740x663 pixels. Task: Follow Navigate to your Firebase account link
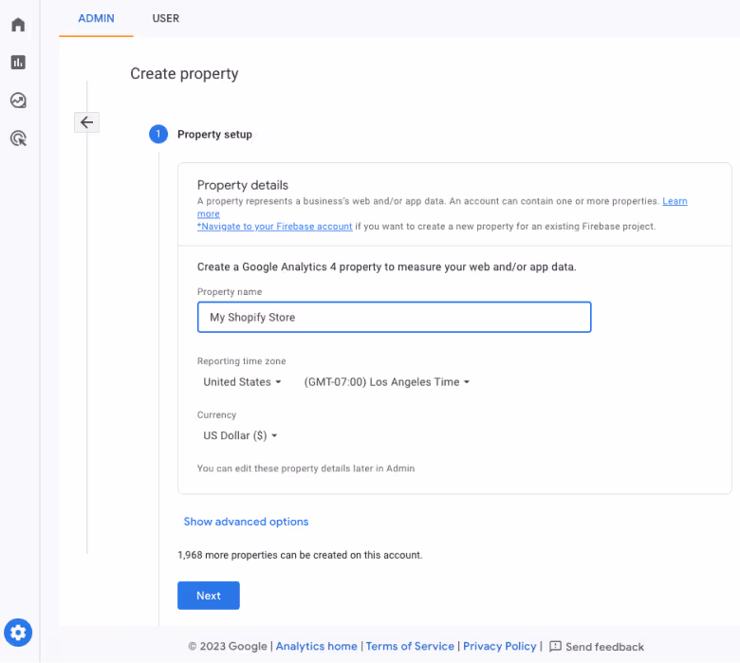pos(275,227)
